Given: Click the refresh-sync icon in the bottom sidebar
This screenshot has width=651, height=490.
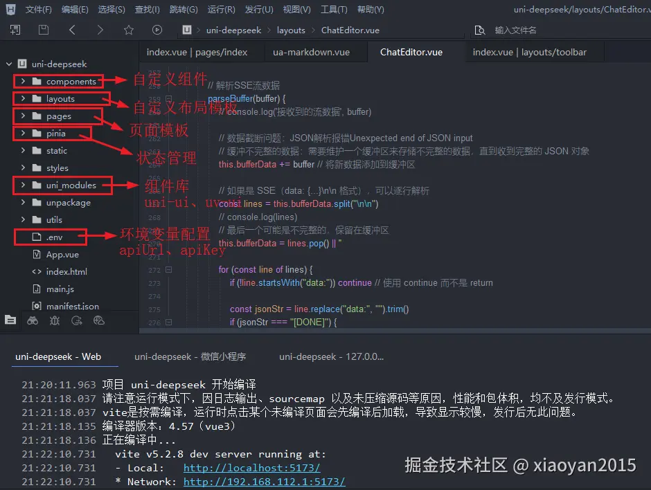Looking at the screenshot, I should click(78, 320).
